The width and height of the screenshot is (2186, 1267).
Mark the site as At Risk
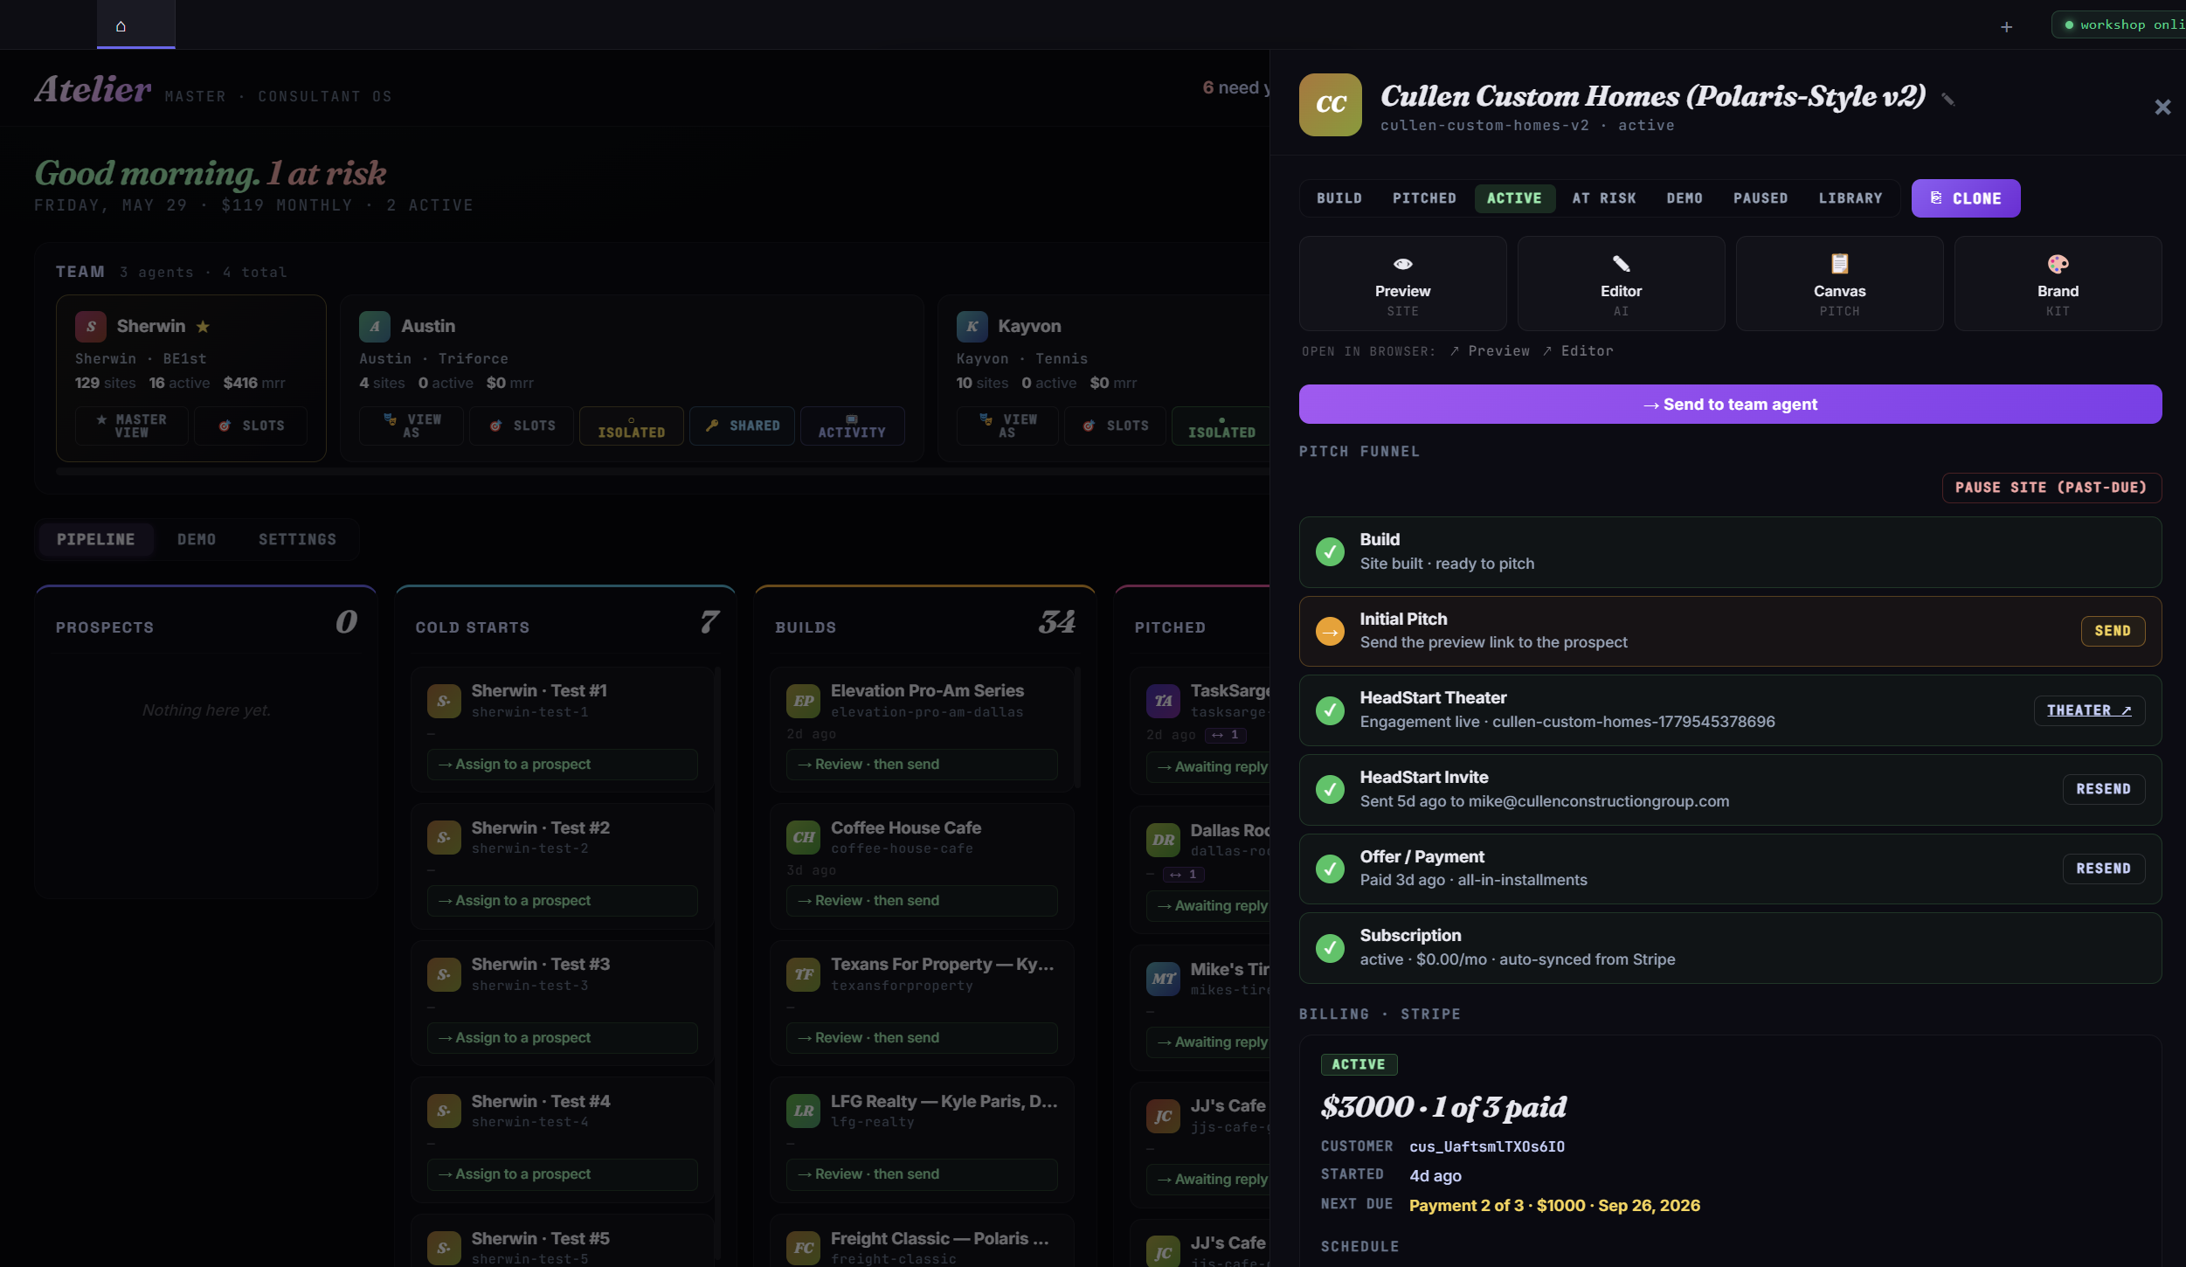[1603, 198]
